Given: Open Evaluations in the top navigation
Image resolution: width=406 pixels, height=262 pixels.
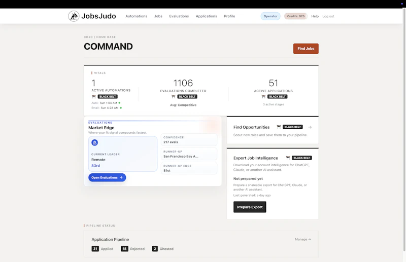Looking at the screenshot, I should (x=179, y=16).
